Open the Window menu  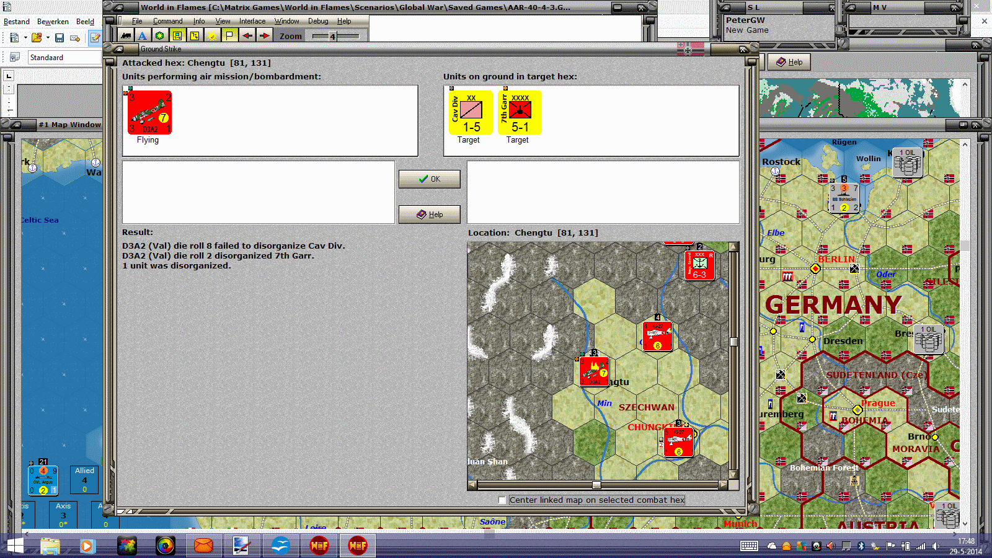point(287,21)
